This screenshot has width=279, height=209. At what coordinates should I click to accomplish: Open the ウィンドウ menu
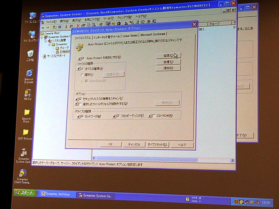tap(125, 17)
